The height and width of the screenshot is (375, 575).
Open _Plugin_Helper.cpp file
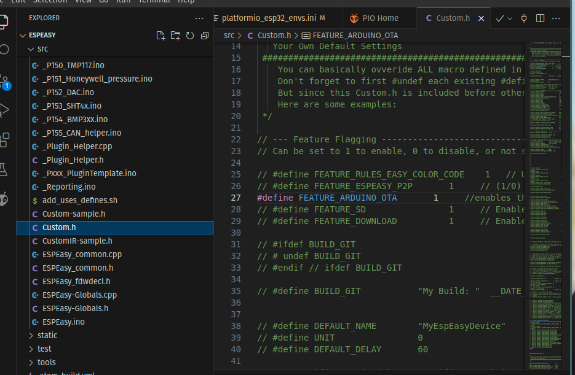[x=115, y=146]
